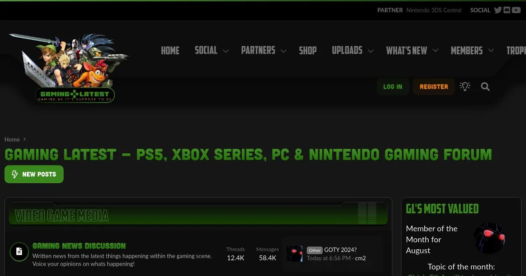Open the search magnifier icon
526x276 pixels.
(485, 87)
